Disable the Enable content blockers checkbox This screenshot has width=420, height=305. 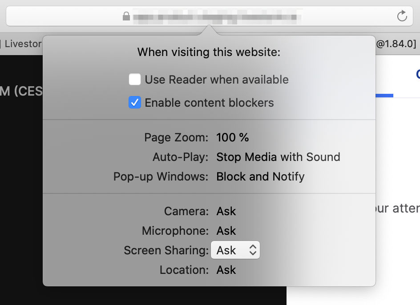pos(135,102)
